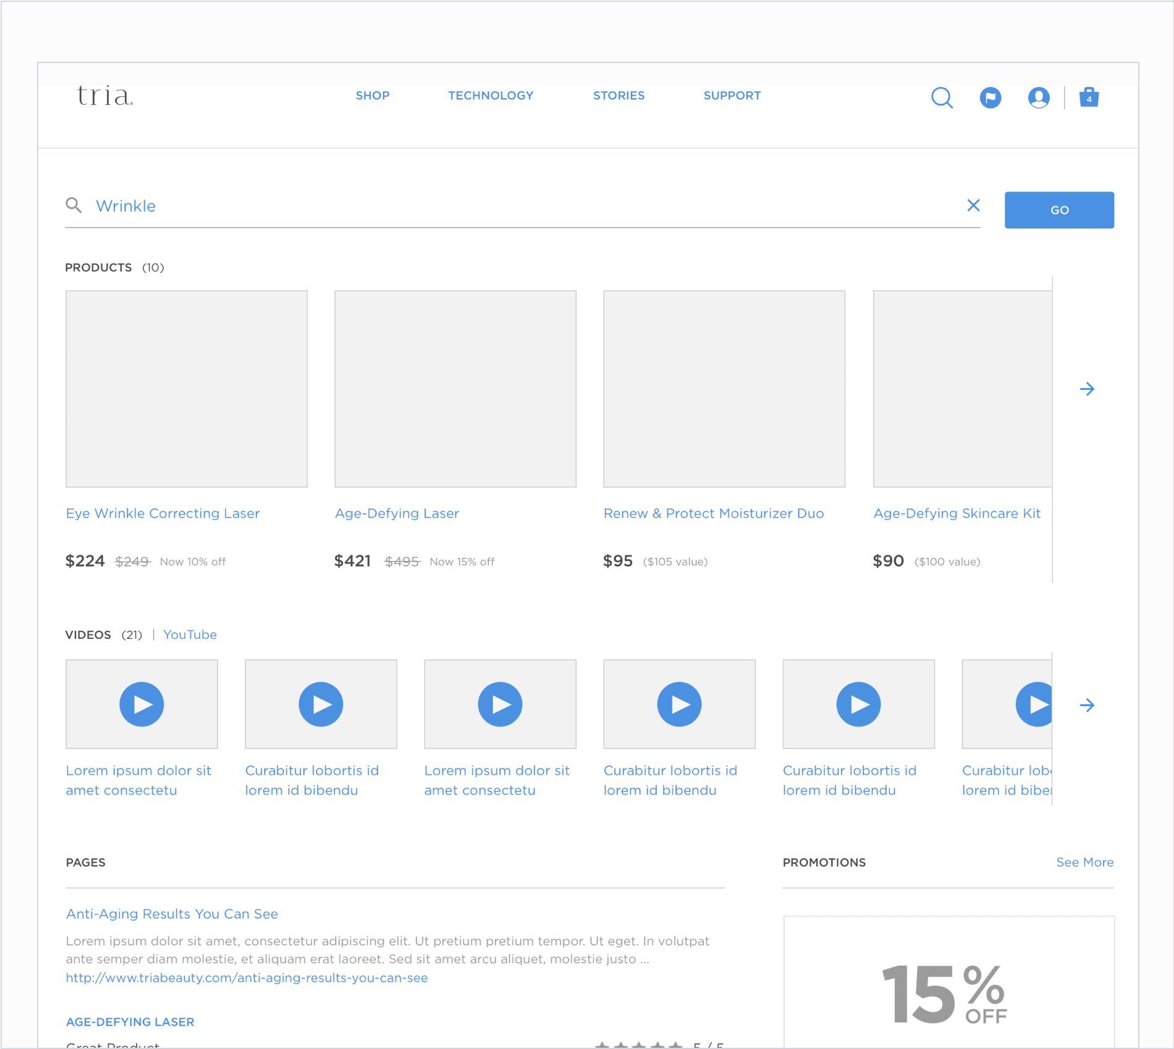Open Eye Wrinkle Correcting Laser product link
The height and width of the screenshot is (1049, 1174).
(163, 513)
